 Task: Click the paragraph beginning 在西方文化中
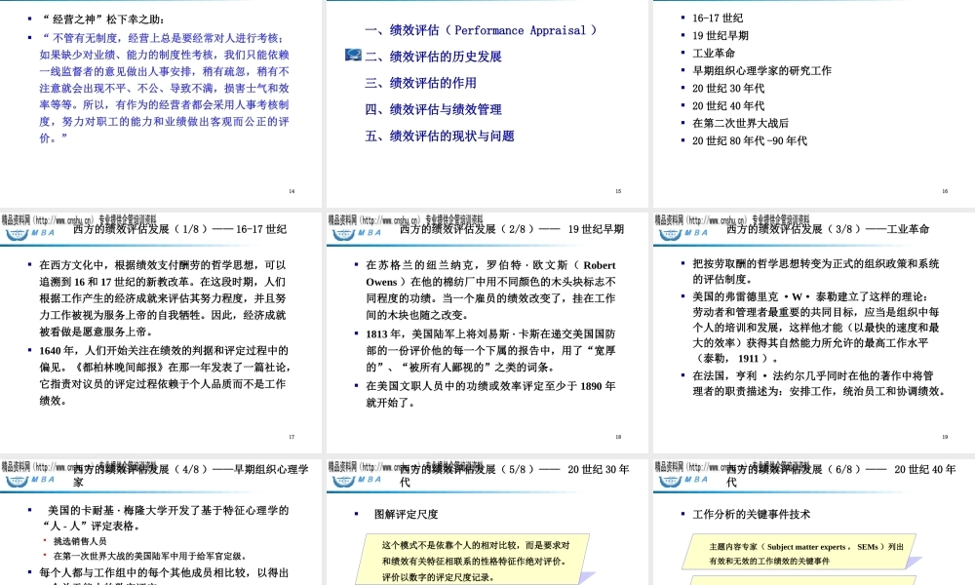163,298
